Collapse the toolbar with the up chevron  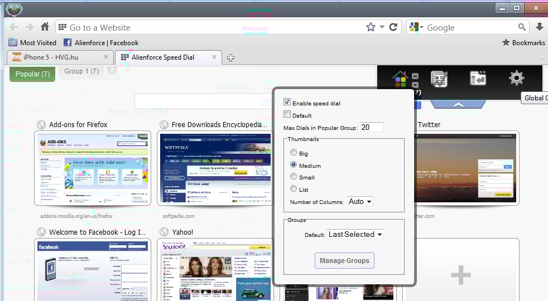[x=458, y=104]
